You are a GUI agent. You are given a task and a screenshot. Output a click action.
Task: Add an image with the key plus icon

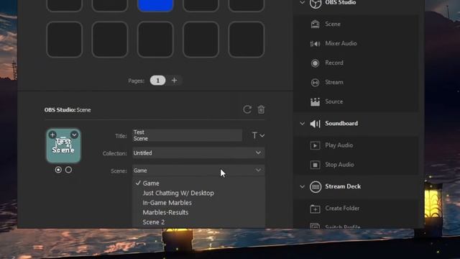pos(52,135)
